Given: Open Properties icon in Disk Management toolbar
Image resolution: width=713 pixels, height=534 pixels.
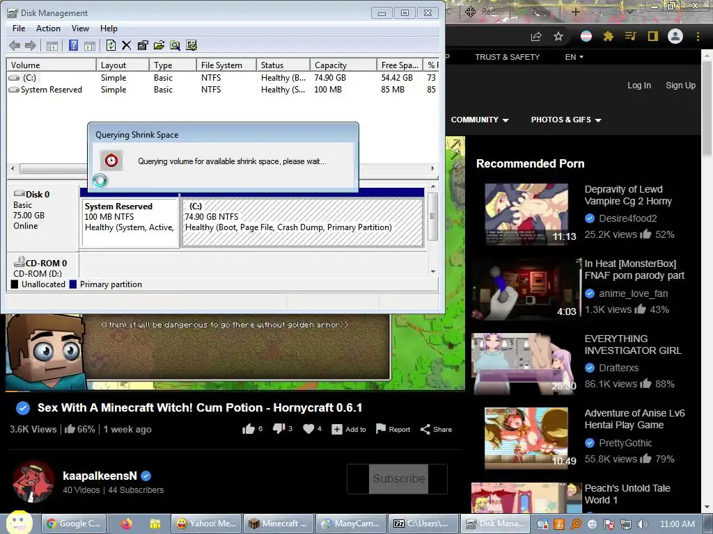Looking at the screenshot, I should [143, 45].
